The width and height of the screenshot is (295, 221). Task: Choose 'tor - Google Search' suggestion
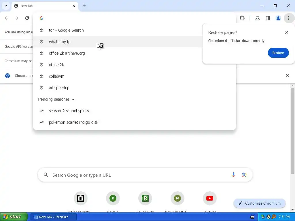click(x=134, y=30)
